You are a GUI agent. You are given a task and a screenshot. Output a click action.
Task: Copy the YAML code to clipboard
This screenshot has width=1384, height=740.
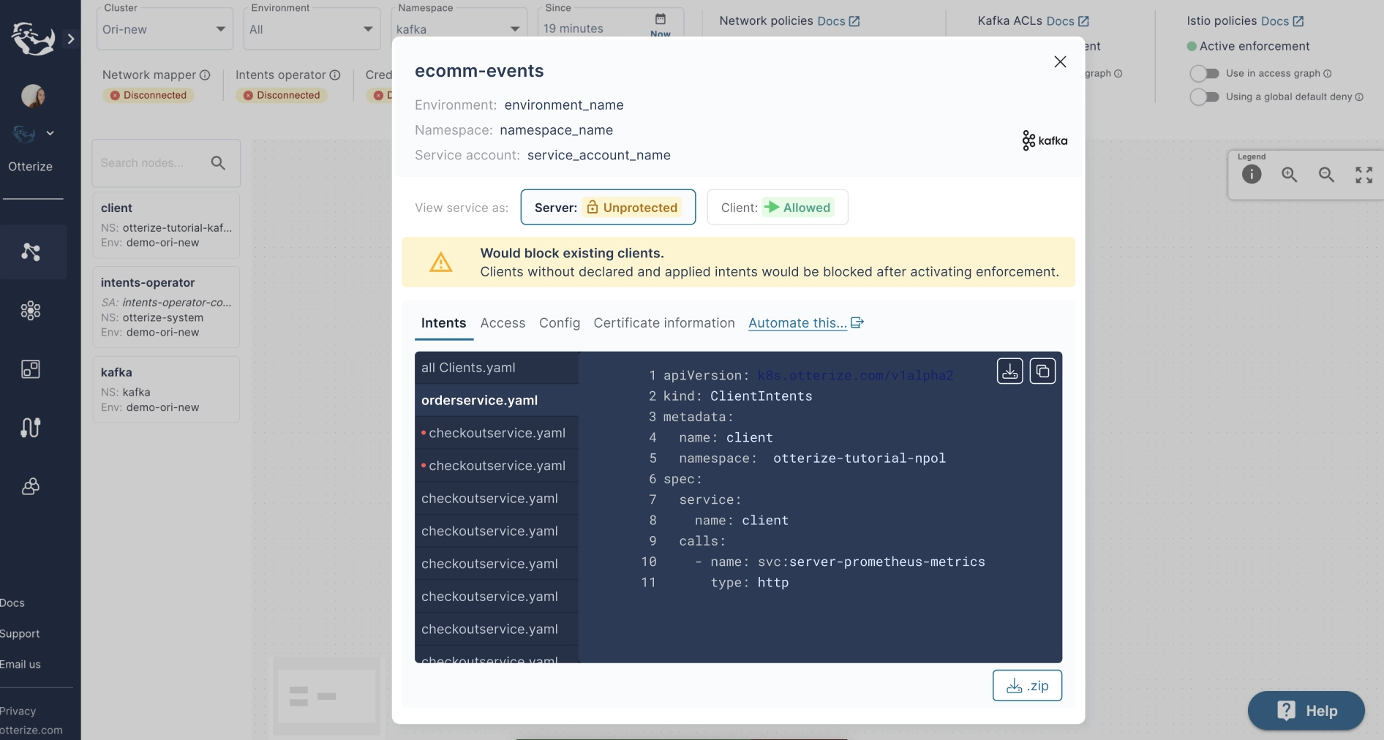[1042, 371]
